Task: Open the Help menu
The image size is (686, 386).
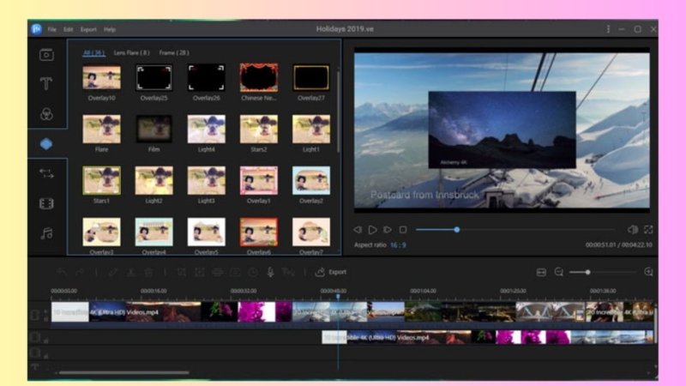Action: click(x=110, y=29)
